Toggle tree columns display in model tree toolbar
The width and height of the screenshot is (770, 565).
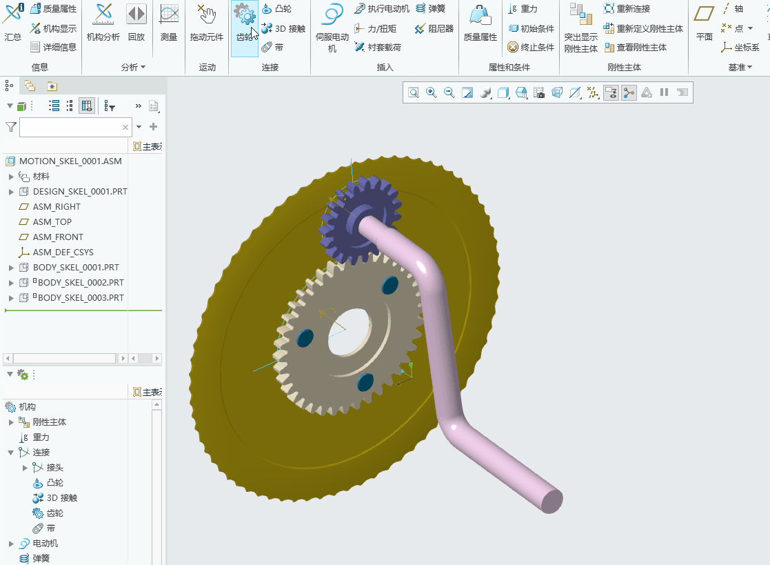[87, 106]
